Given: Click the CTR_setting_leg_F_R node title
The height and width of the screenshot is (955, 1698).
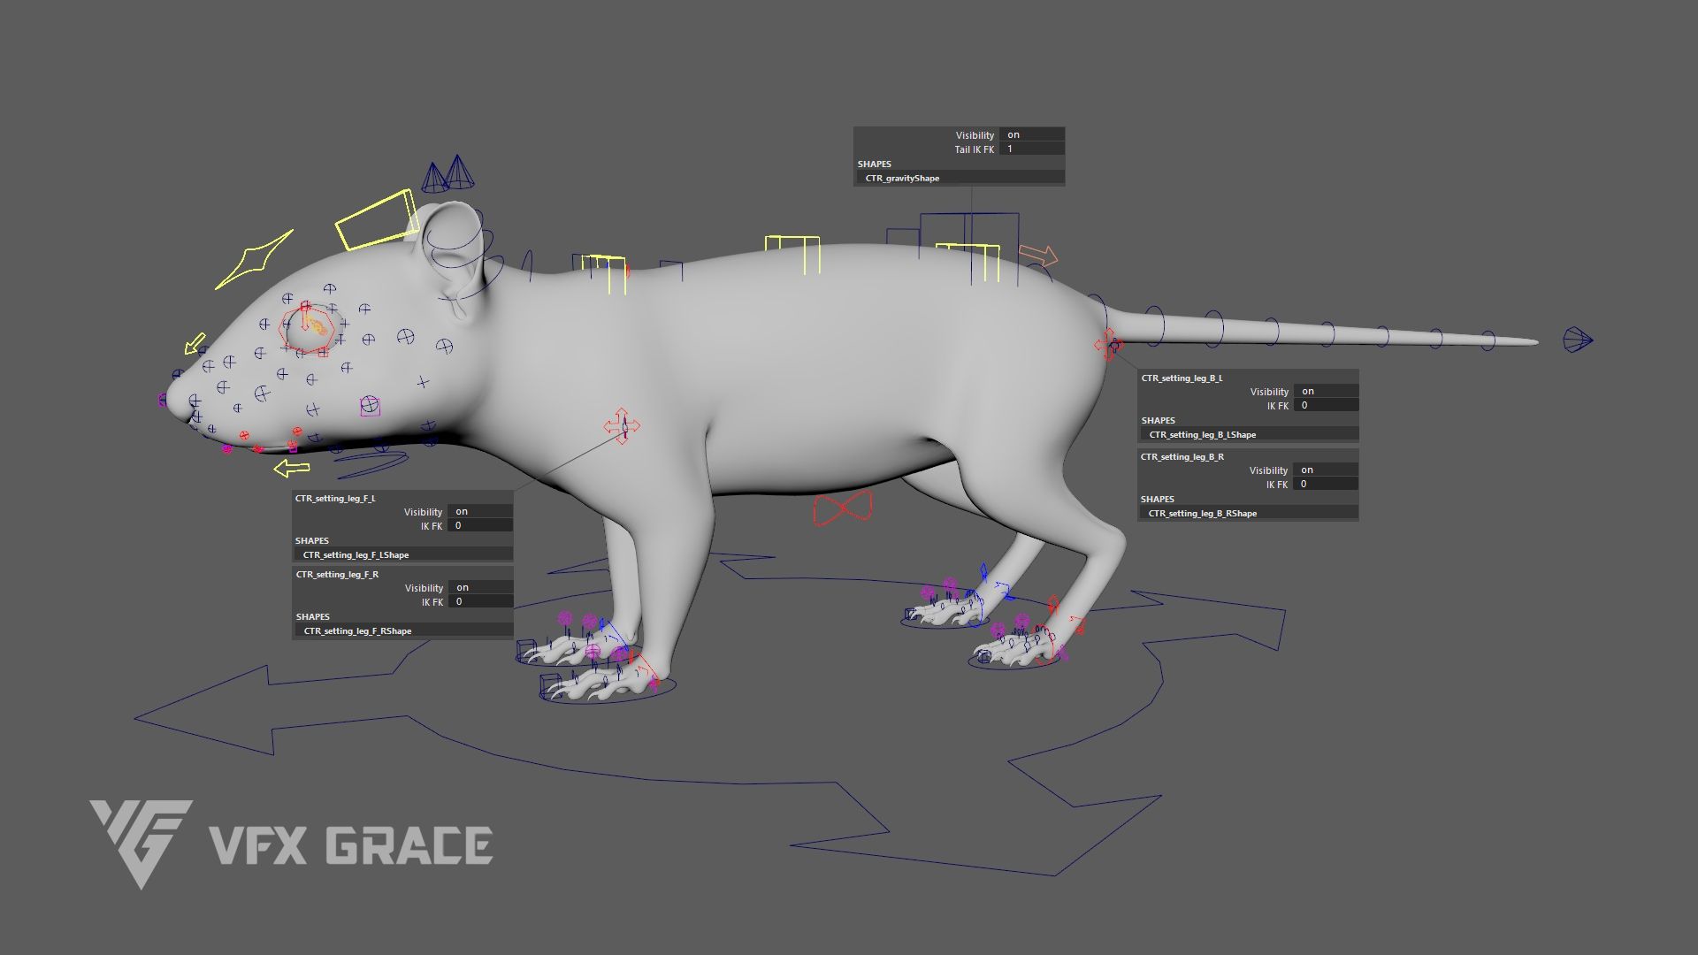Looking at the screenshot, I should coord(337,574).
